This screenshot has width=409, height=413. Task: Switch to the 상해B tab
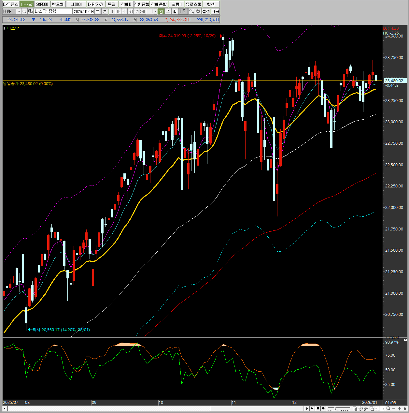click(126, 4)
